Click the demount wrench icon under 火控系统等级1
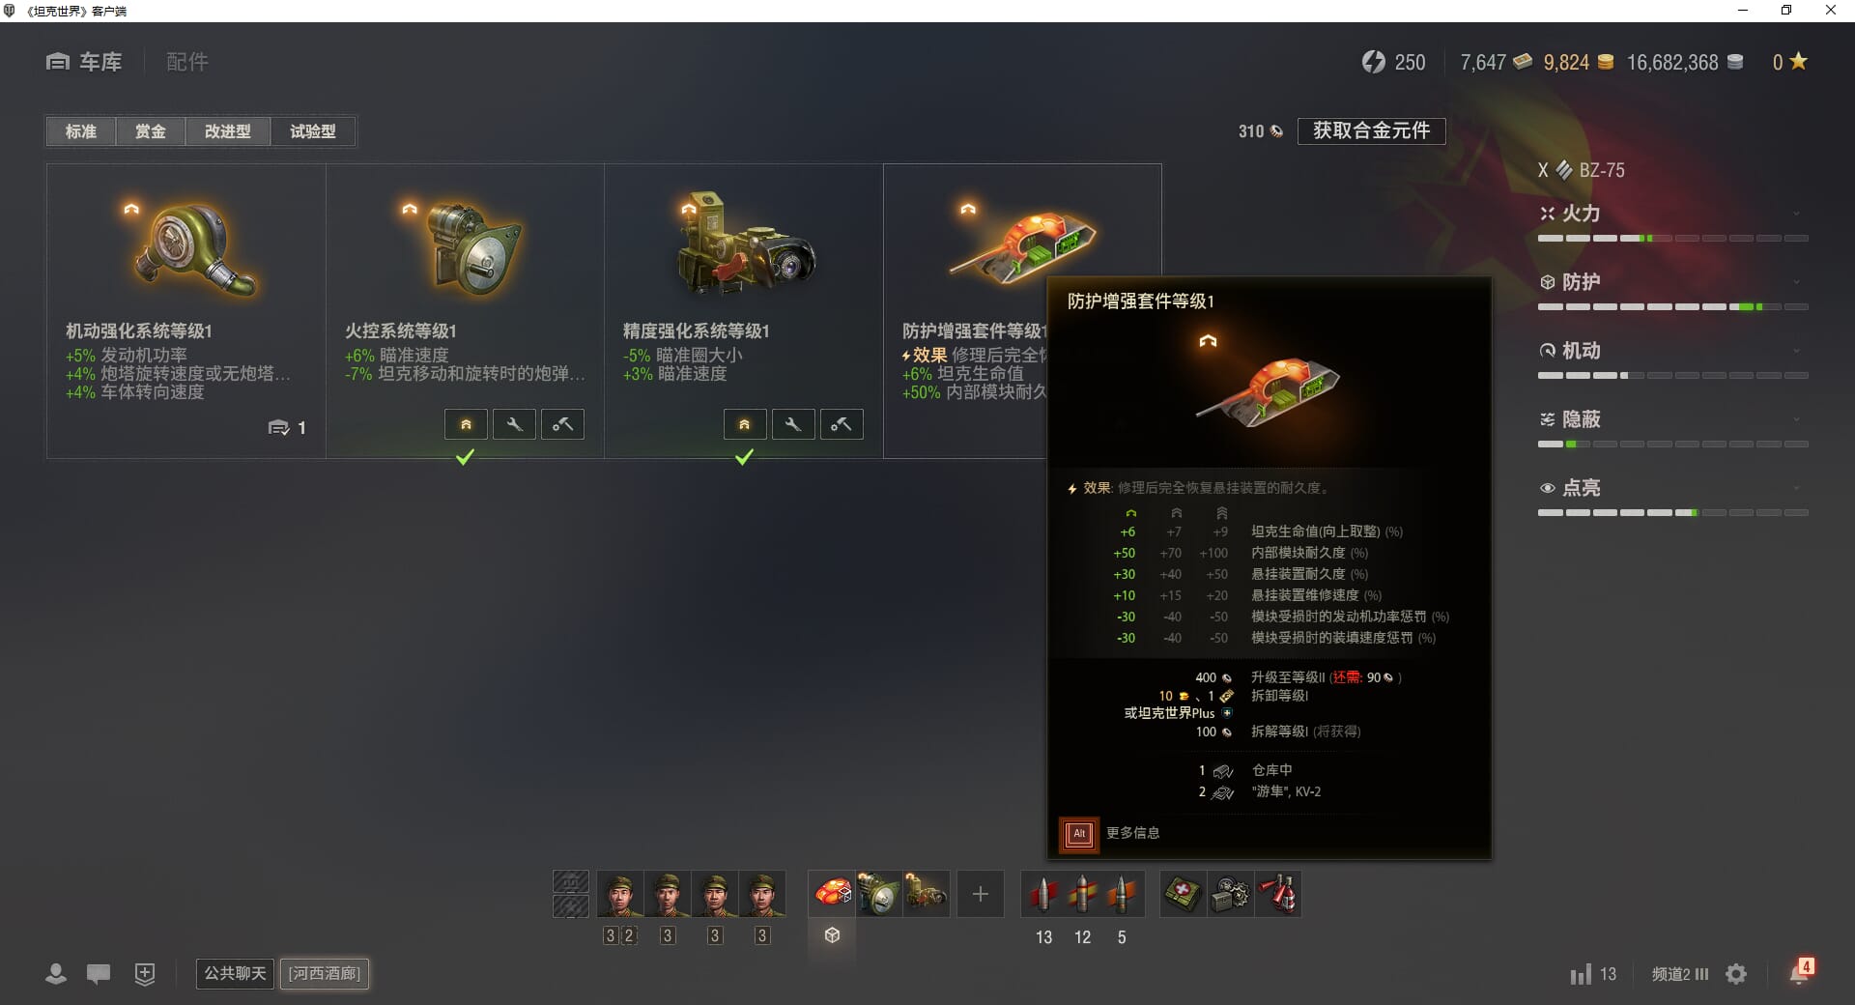 click(x=514, y=424)
